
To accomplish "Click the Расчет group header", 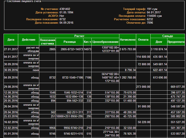I will coord(79,36).
